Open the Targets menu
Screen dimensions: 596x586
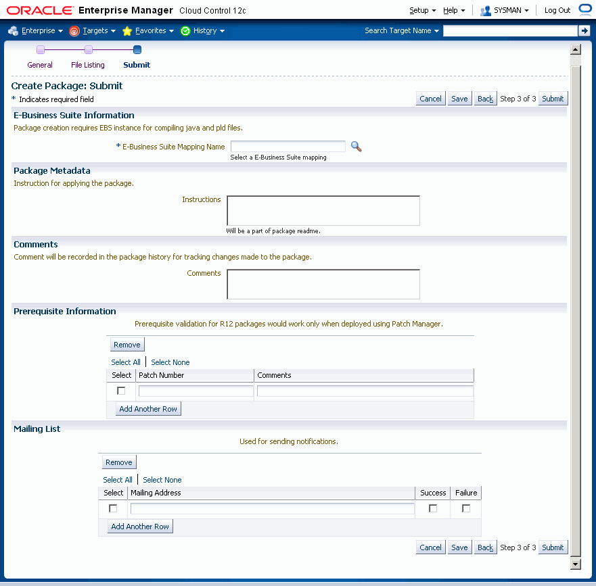click(x=99, y=31)
